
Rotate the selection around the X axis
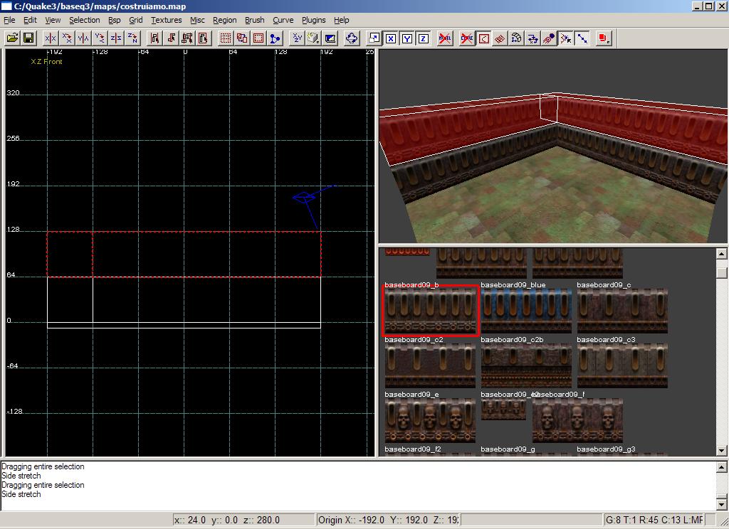[67, 38]
